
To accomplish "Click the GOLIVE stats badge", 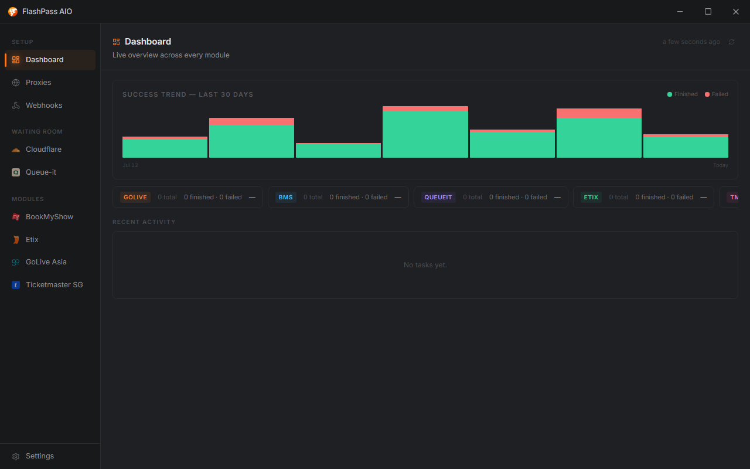I will point(135,198).
